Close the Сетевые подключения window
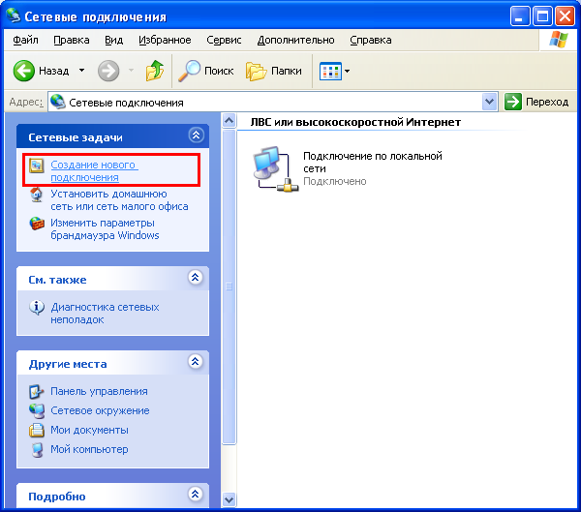581x512 pixels. point(566,15)
